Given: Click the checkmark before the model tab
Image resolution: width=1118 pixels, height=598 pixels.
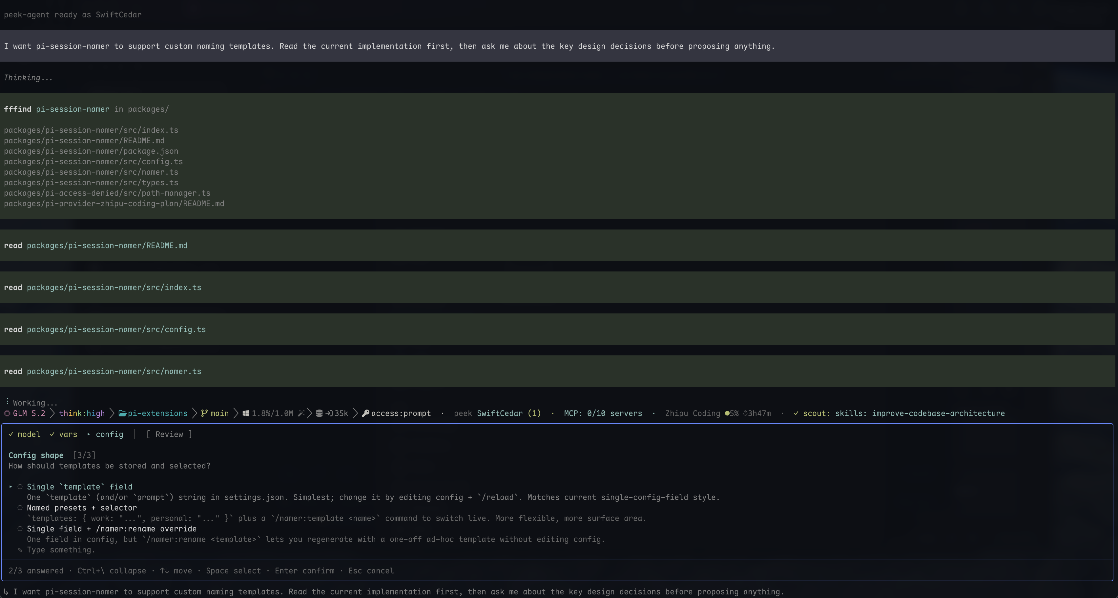Looking at the screenshot, I should 11,434.
